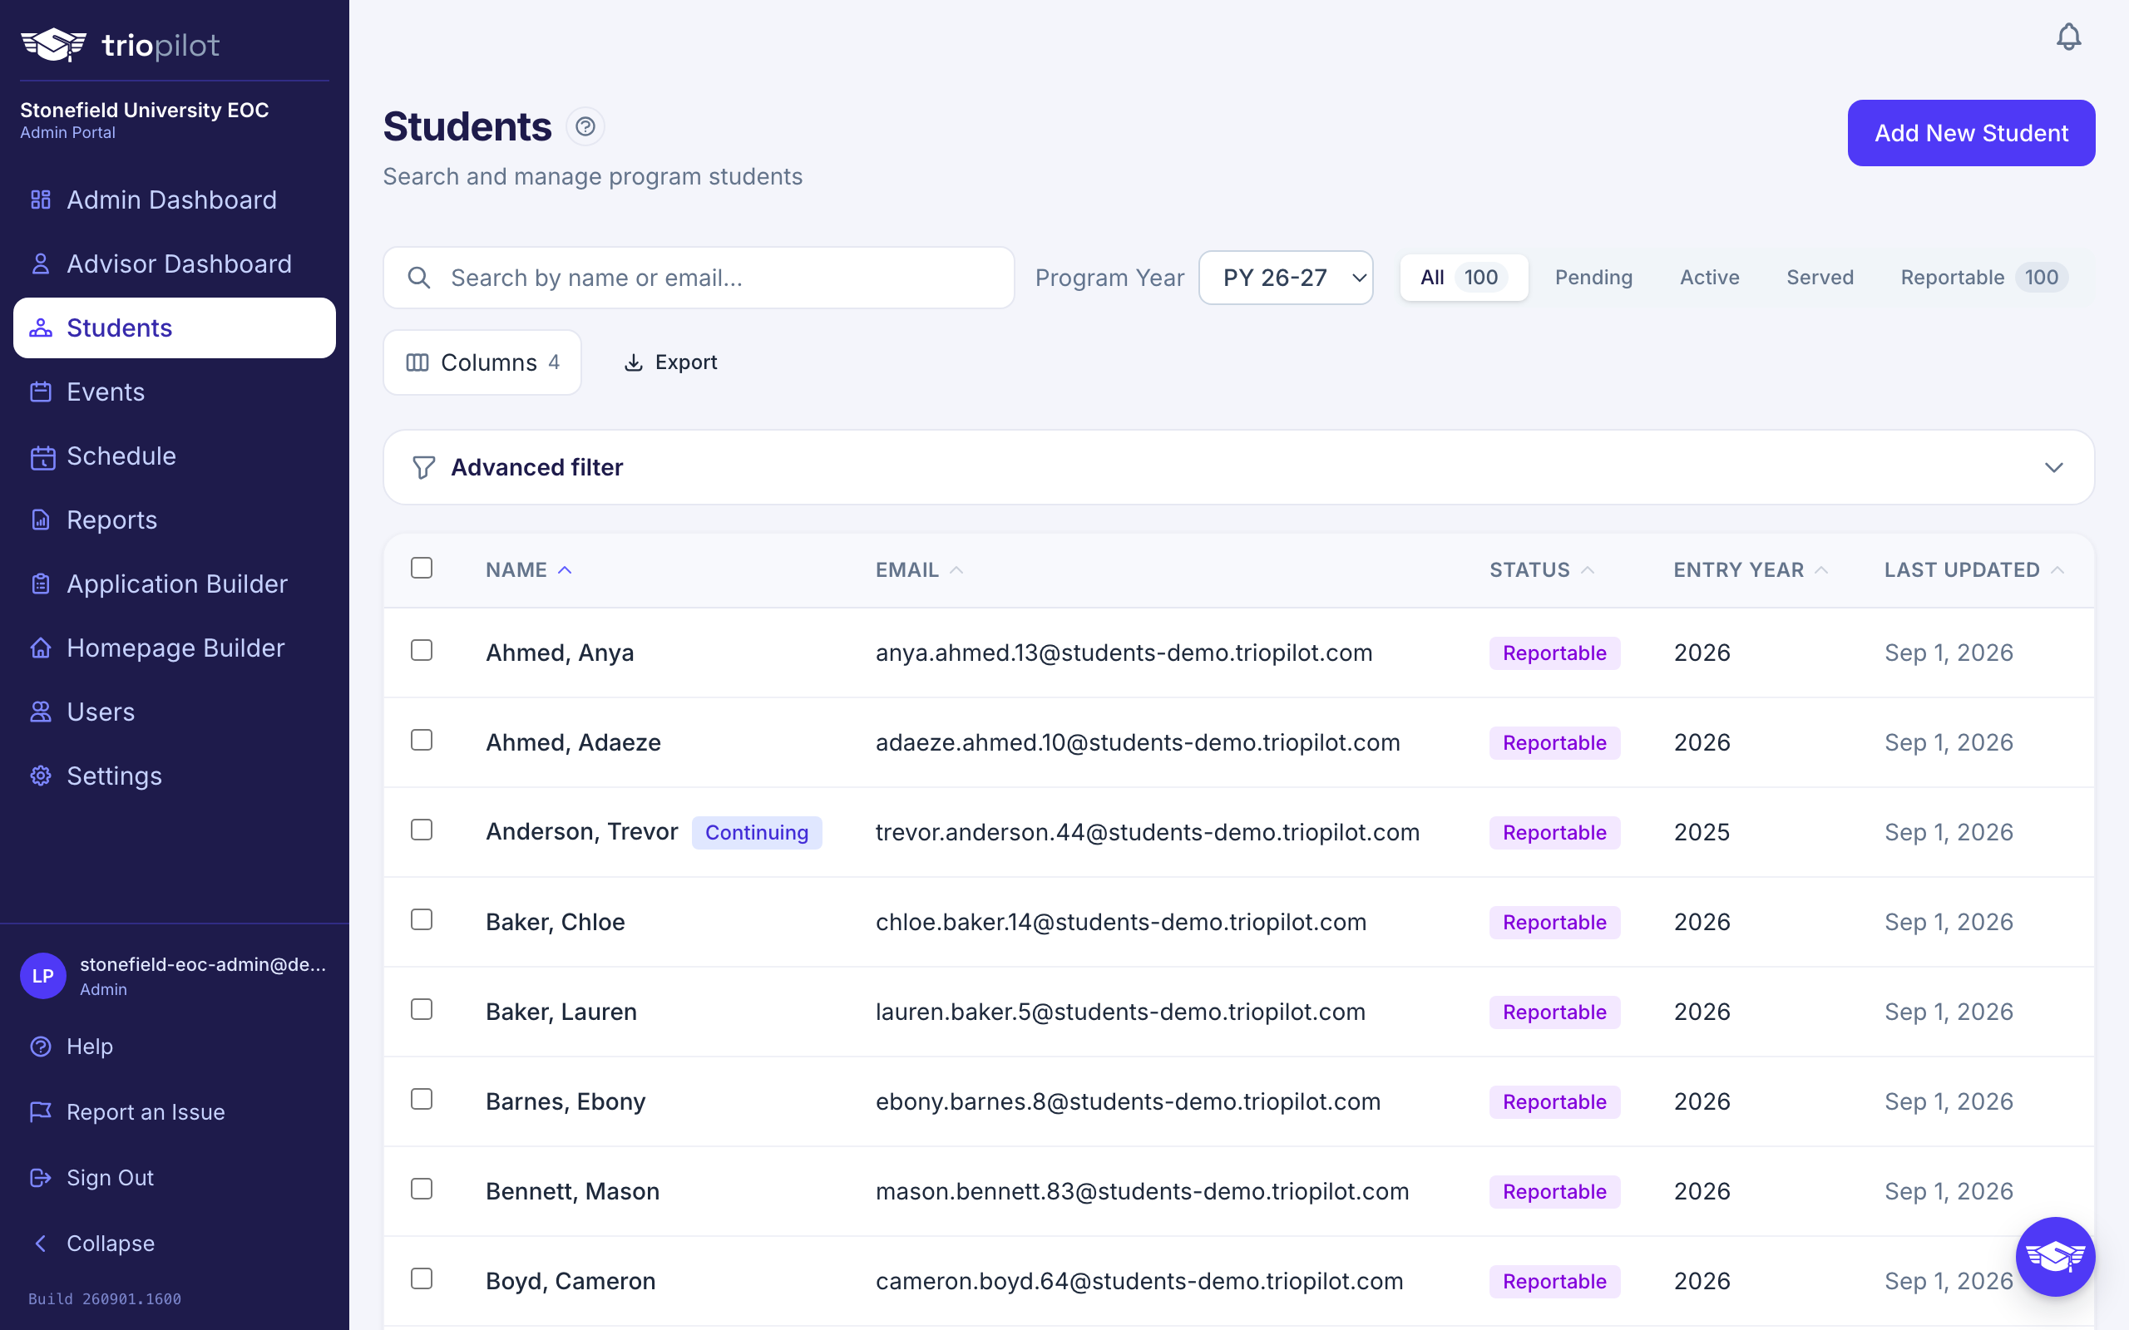Sort by the NAME column header
The height and width of the screenshot is (1330, 2129).
click(x=529, y=570)
